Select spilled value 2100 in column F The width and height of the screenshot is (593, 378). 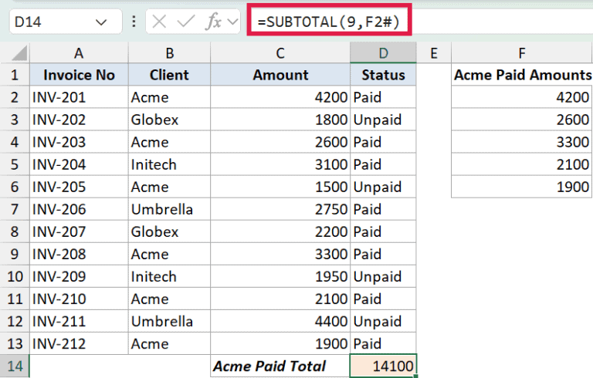click(x=522, y=164)
